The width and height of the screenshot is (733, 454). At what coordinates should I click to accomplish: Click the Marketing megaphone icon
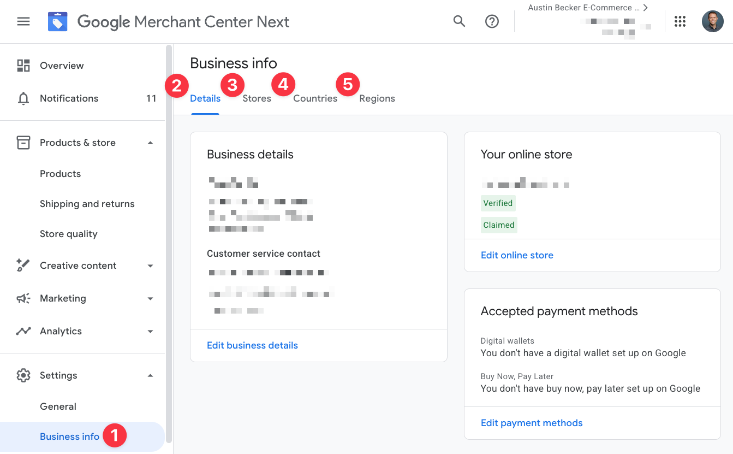pos(23,298)
